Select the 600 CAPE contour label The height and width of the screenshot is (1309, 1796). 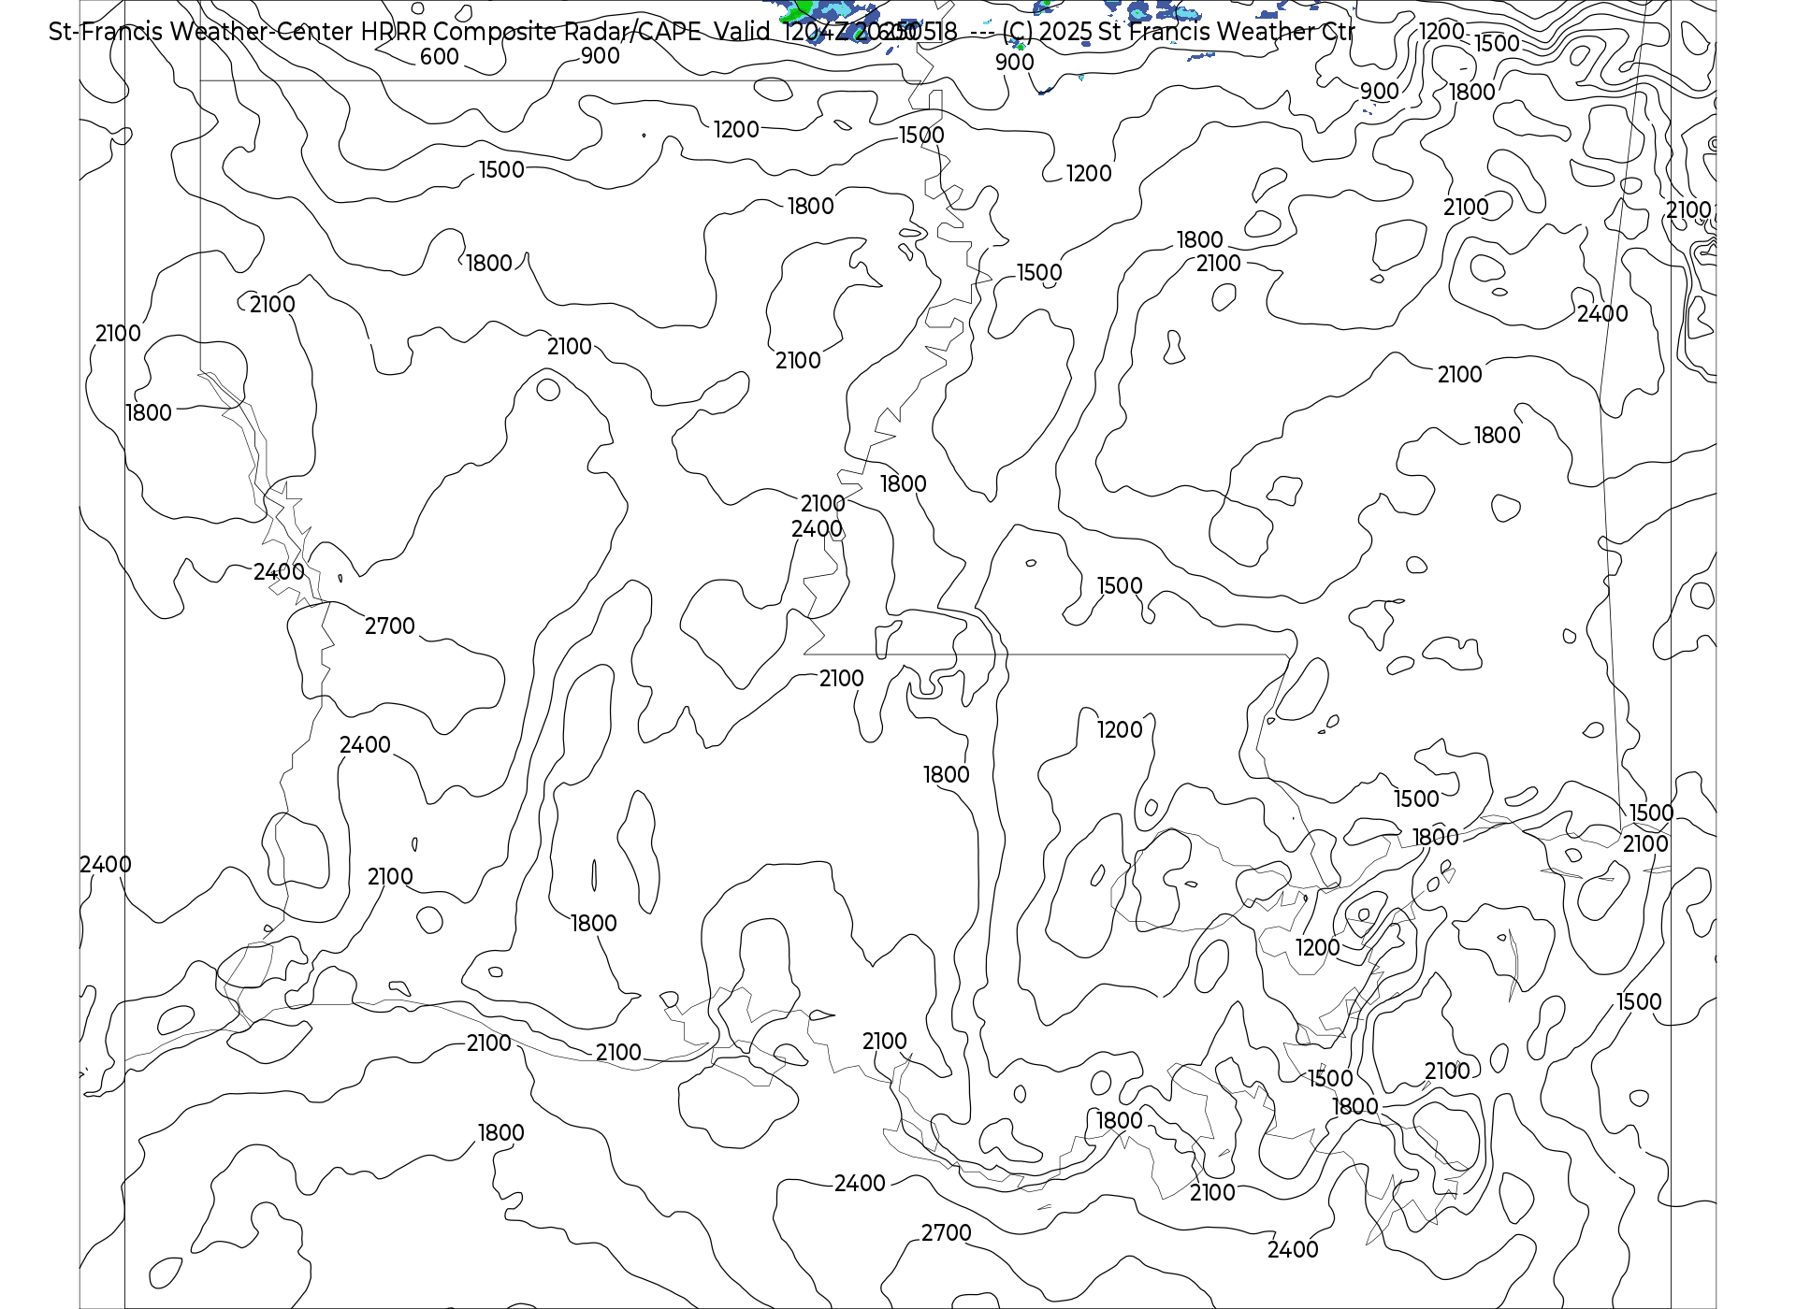tap(439, 57)
